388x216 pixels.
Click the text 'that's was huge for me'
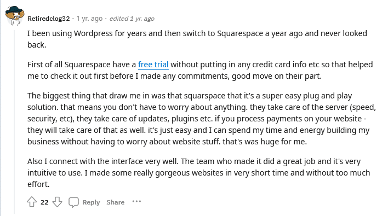[265, 142]
